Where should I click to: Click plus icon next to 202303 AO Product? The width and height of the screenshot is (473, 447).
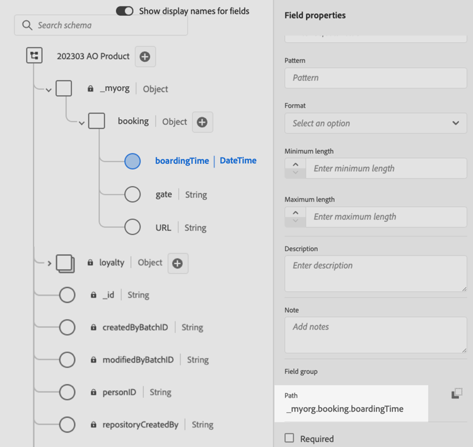point(145,57)
